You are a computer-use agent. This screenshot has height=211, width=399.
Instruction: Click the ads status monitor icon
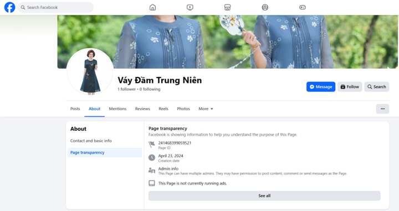click(x=152, y=183)
